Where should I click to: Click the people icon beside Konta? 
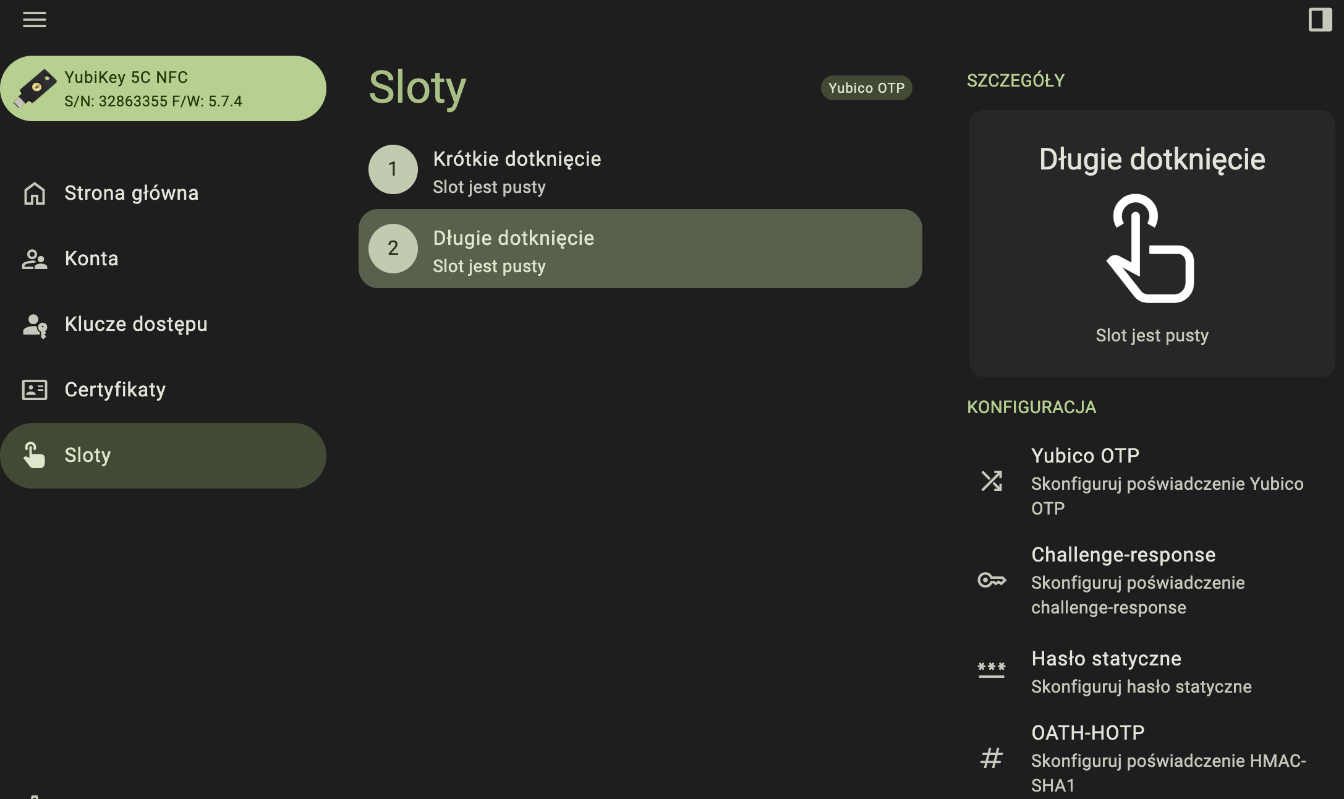click(35, 258)
